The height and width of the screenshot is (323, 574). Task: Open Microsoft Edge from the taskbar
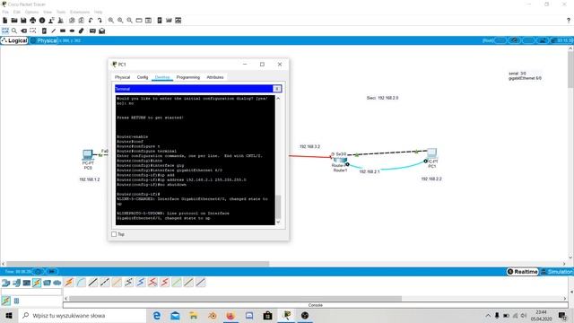(x=157, y=315)
